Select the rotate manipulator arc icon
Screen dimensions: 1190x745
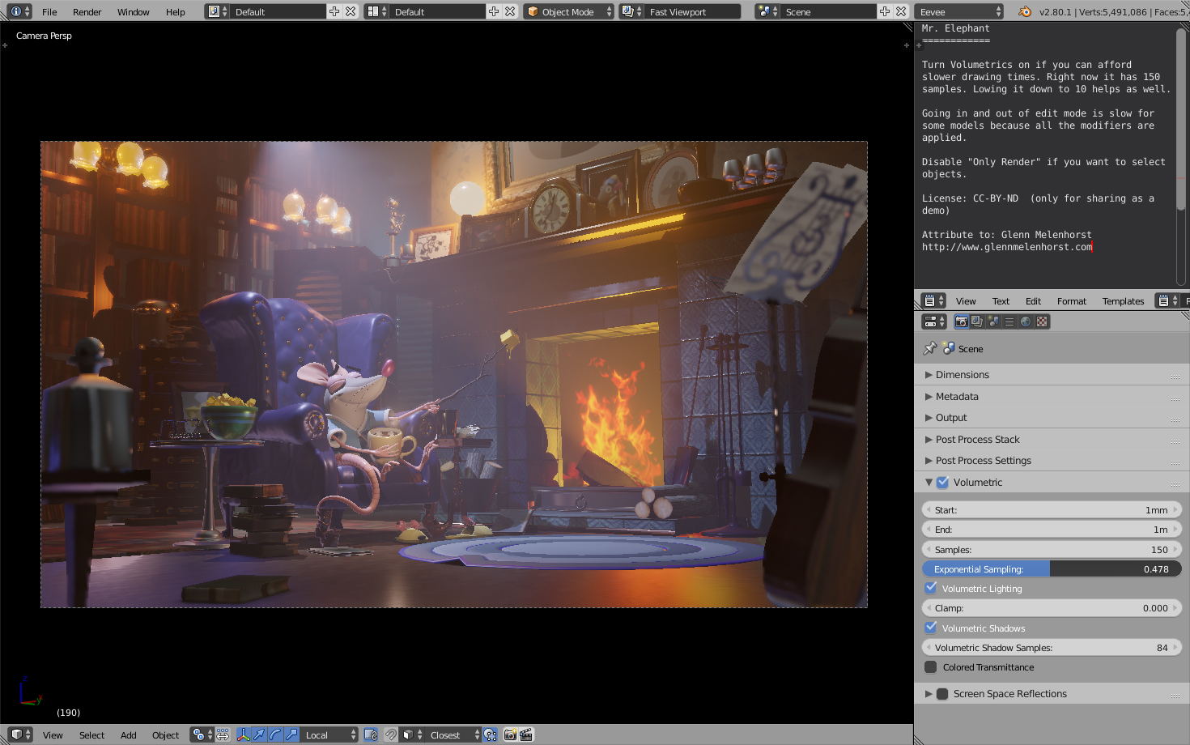[x=275, y=734]
